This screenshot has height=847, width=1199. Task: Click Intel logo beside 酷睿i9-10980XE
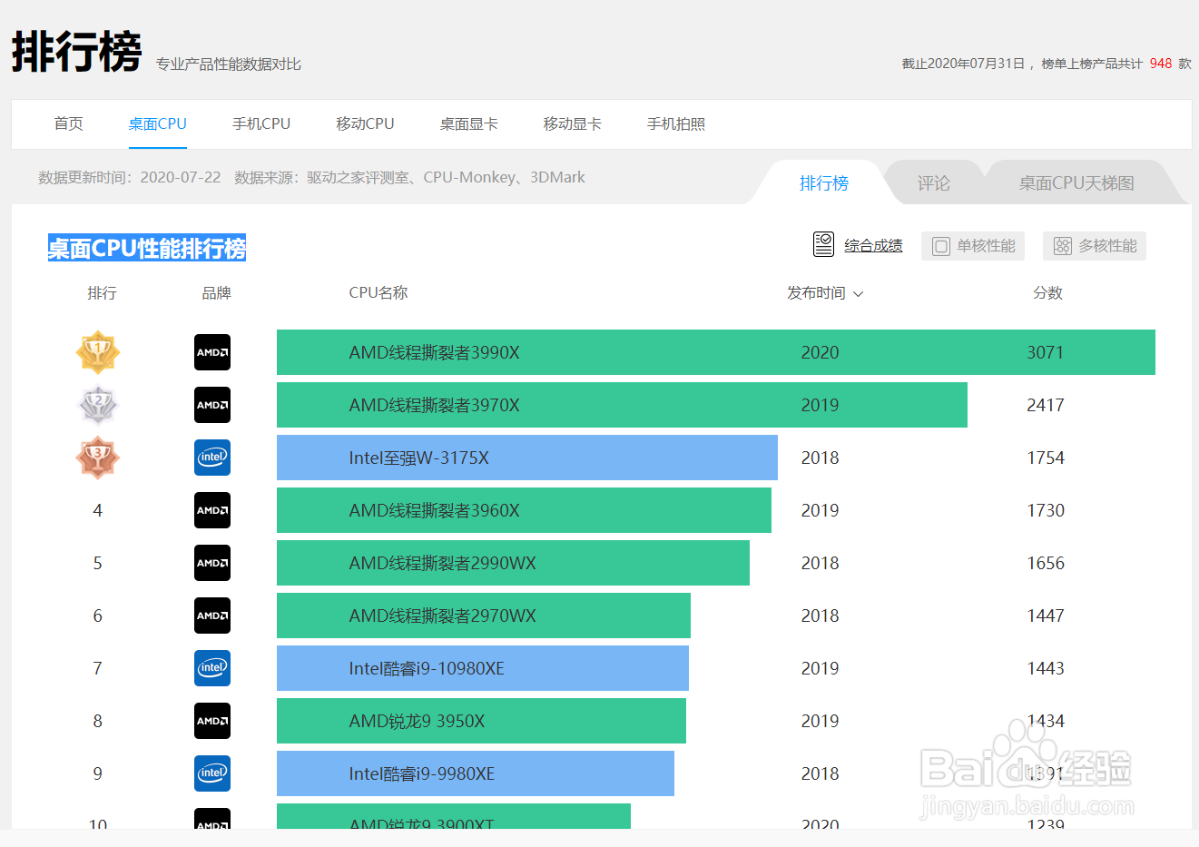coord(212,668)
